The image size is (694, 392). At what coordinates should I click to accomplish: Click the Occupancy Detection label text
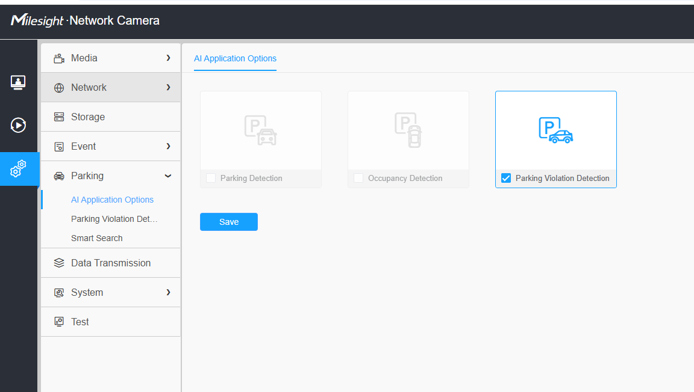click(x=405, y=178)
